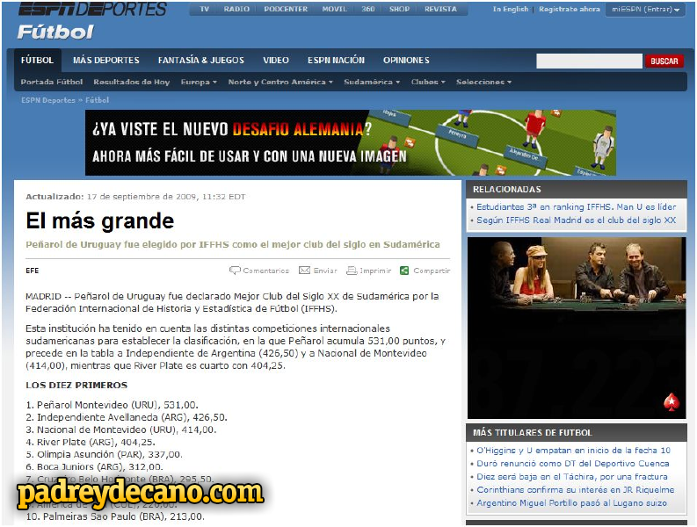This screenshot has height=527, width=697.
Task: Click RADIO in the top bar
Action: click(x=236, y=9)
